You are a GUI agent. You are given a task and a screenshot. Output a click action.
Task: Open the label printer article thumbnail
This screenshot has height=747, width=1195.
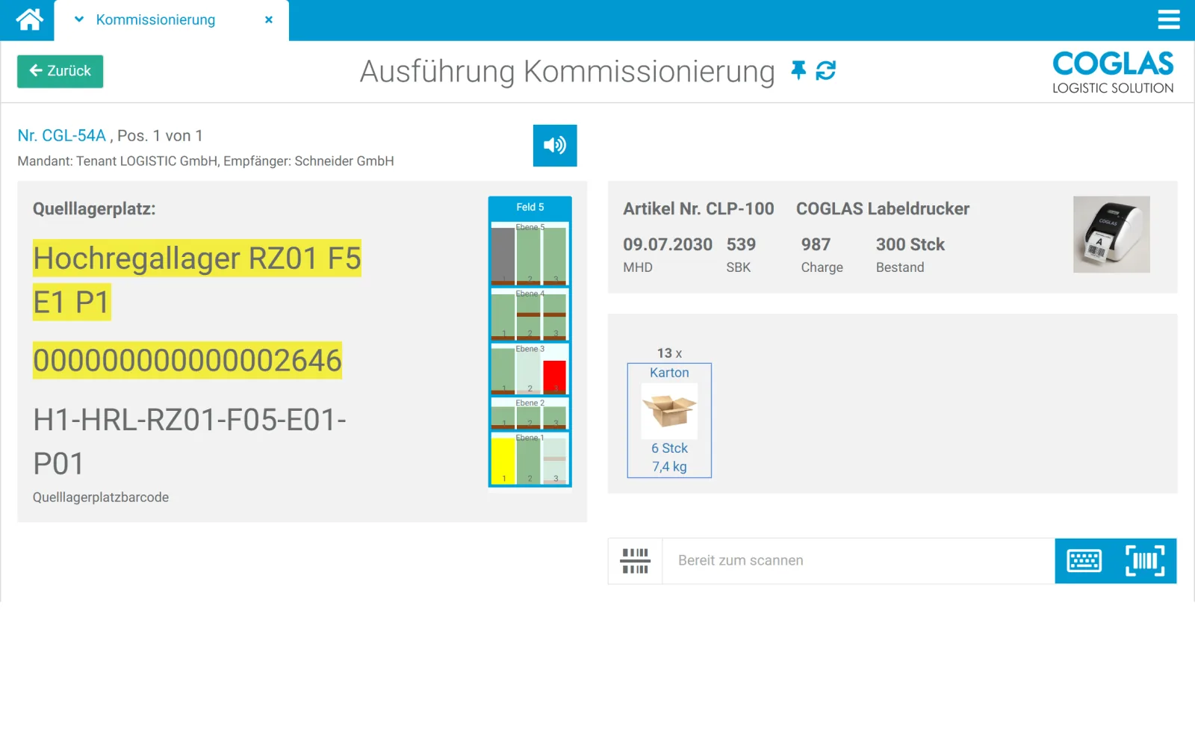pyautogui.click(x=1111, y=235)
